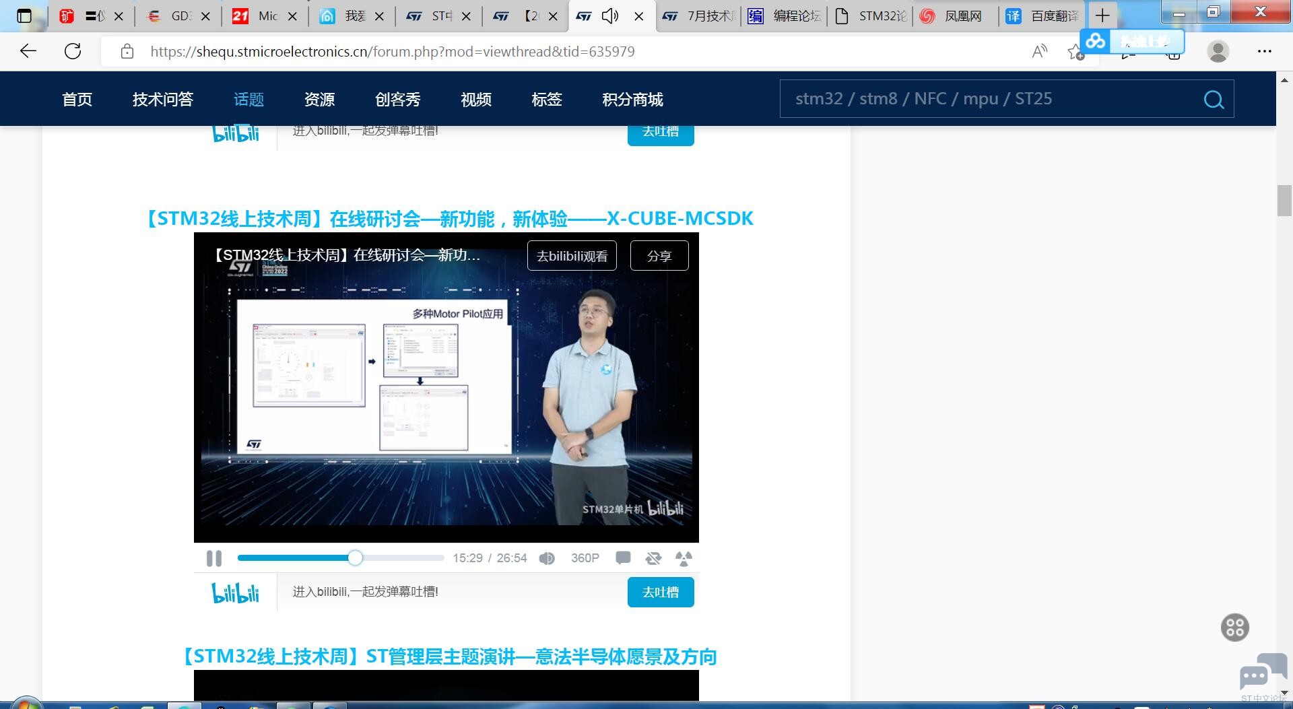Close the GD tab
1293x709 pixels.
[x=206, y=15]
